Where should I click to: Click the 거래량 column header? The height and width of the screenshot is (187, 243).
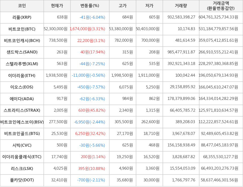pyautogui.click(x=181, y=6)
